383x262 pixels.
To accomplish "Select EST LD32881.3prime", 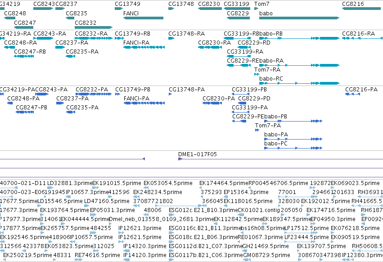I will click(x=70, y=183).
